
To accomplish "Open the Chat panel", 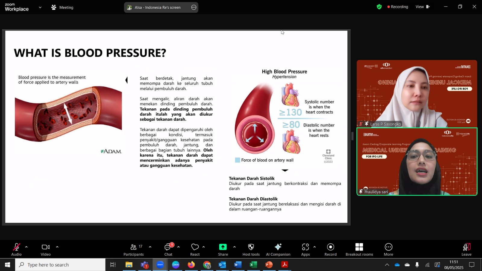I will pos(168,250).
